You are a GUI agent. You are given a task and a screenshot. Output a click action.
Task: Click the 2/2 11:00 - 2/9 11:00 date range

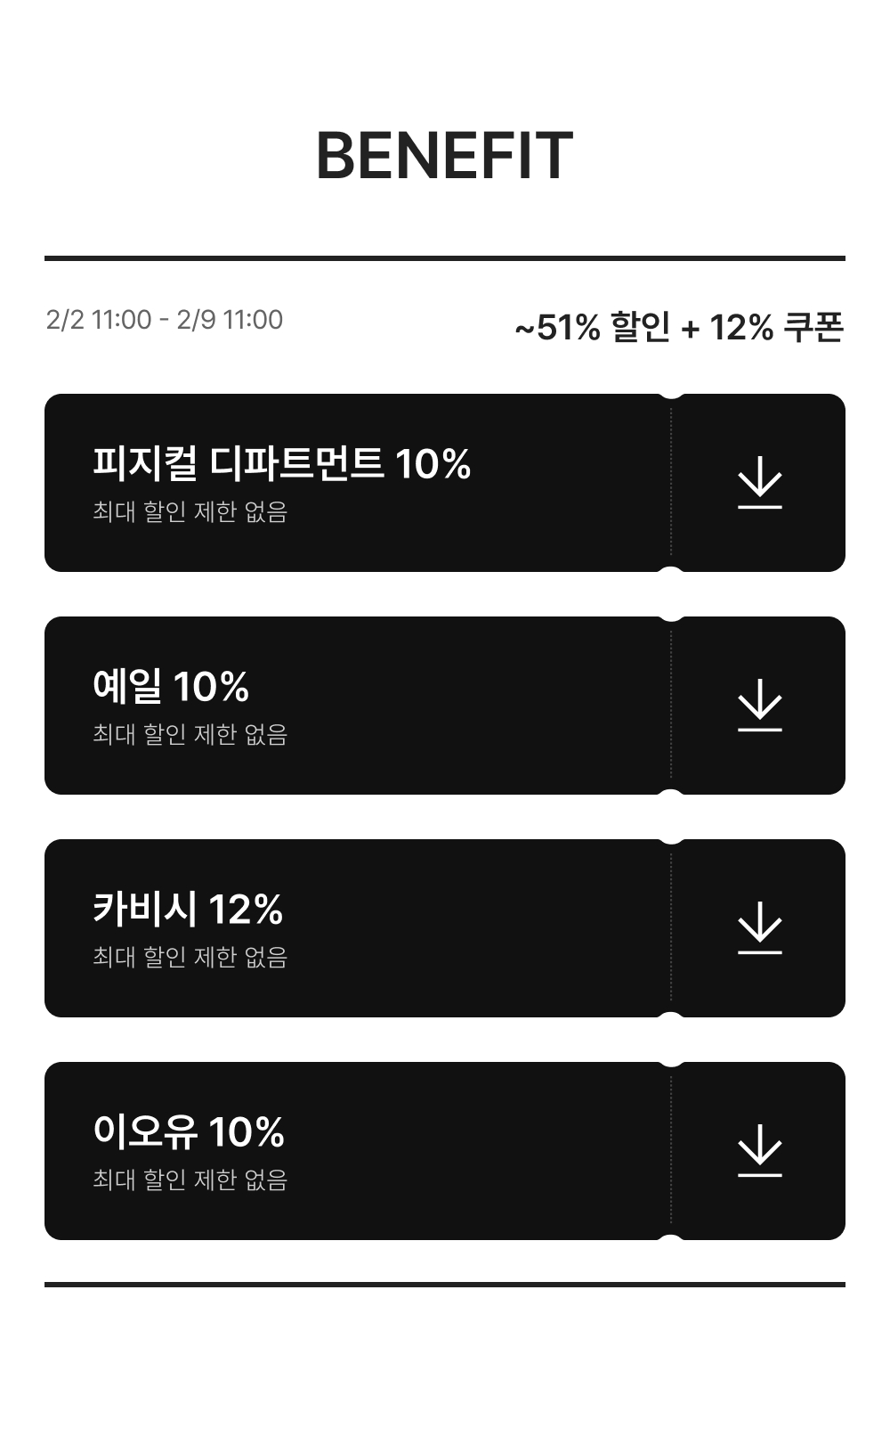165,320
